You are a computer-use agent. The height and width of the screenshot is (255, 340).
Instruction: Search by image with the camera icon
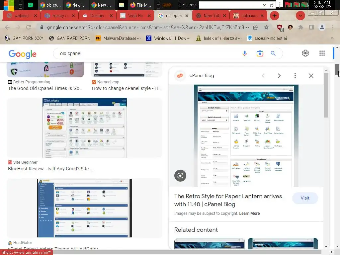[x=260, y=53]
